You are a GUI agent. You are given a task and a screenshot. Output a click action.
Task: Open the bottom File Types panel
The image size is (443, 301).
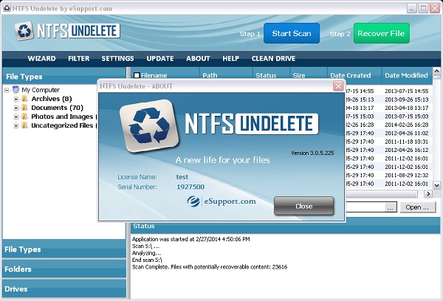coord(64,249)
